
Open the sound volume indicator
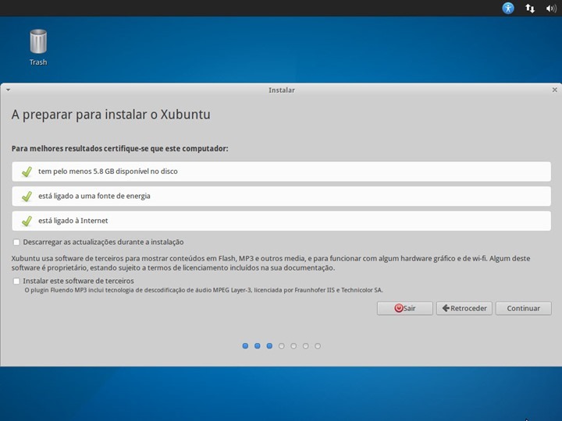coord(551,9)
